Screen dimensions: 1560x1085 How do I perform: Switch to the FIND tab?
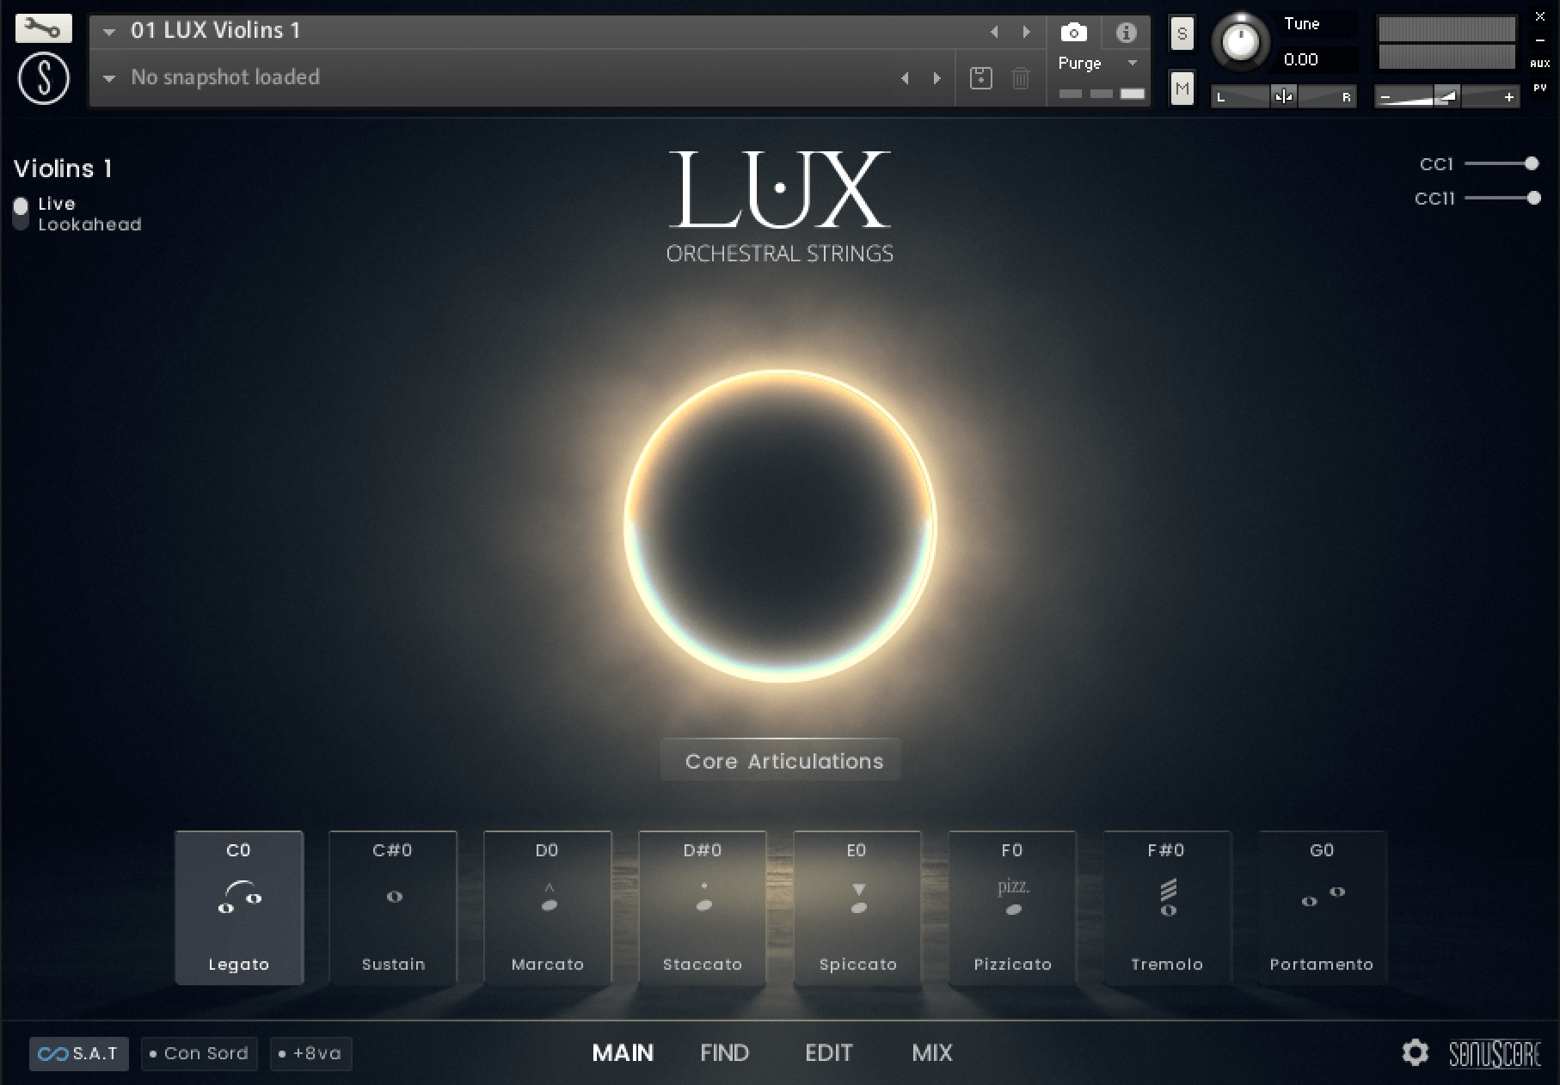[x=724, y=1052]
